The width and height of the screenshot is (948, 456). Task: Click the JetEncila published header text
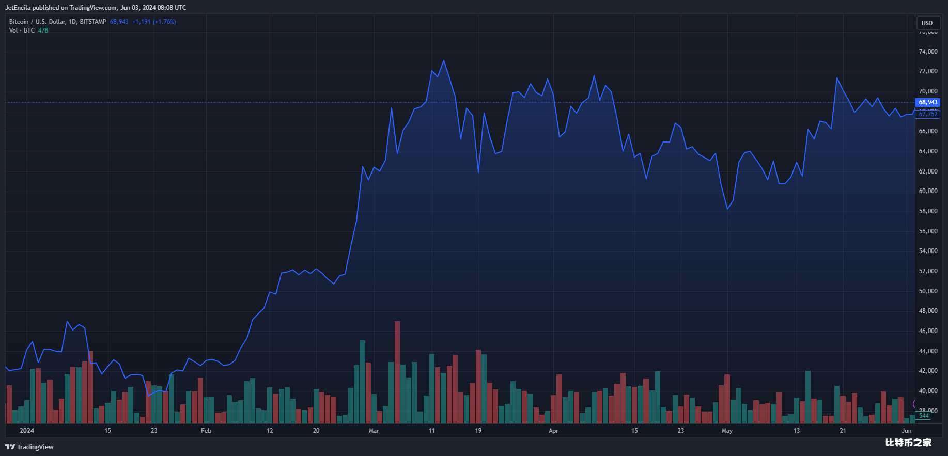96,8
